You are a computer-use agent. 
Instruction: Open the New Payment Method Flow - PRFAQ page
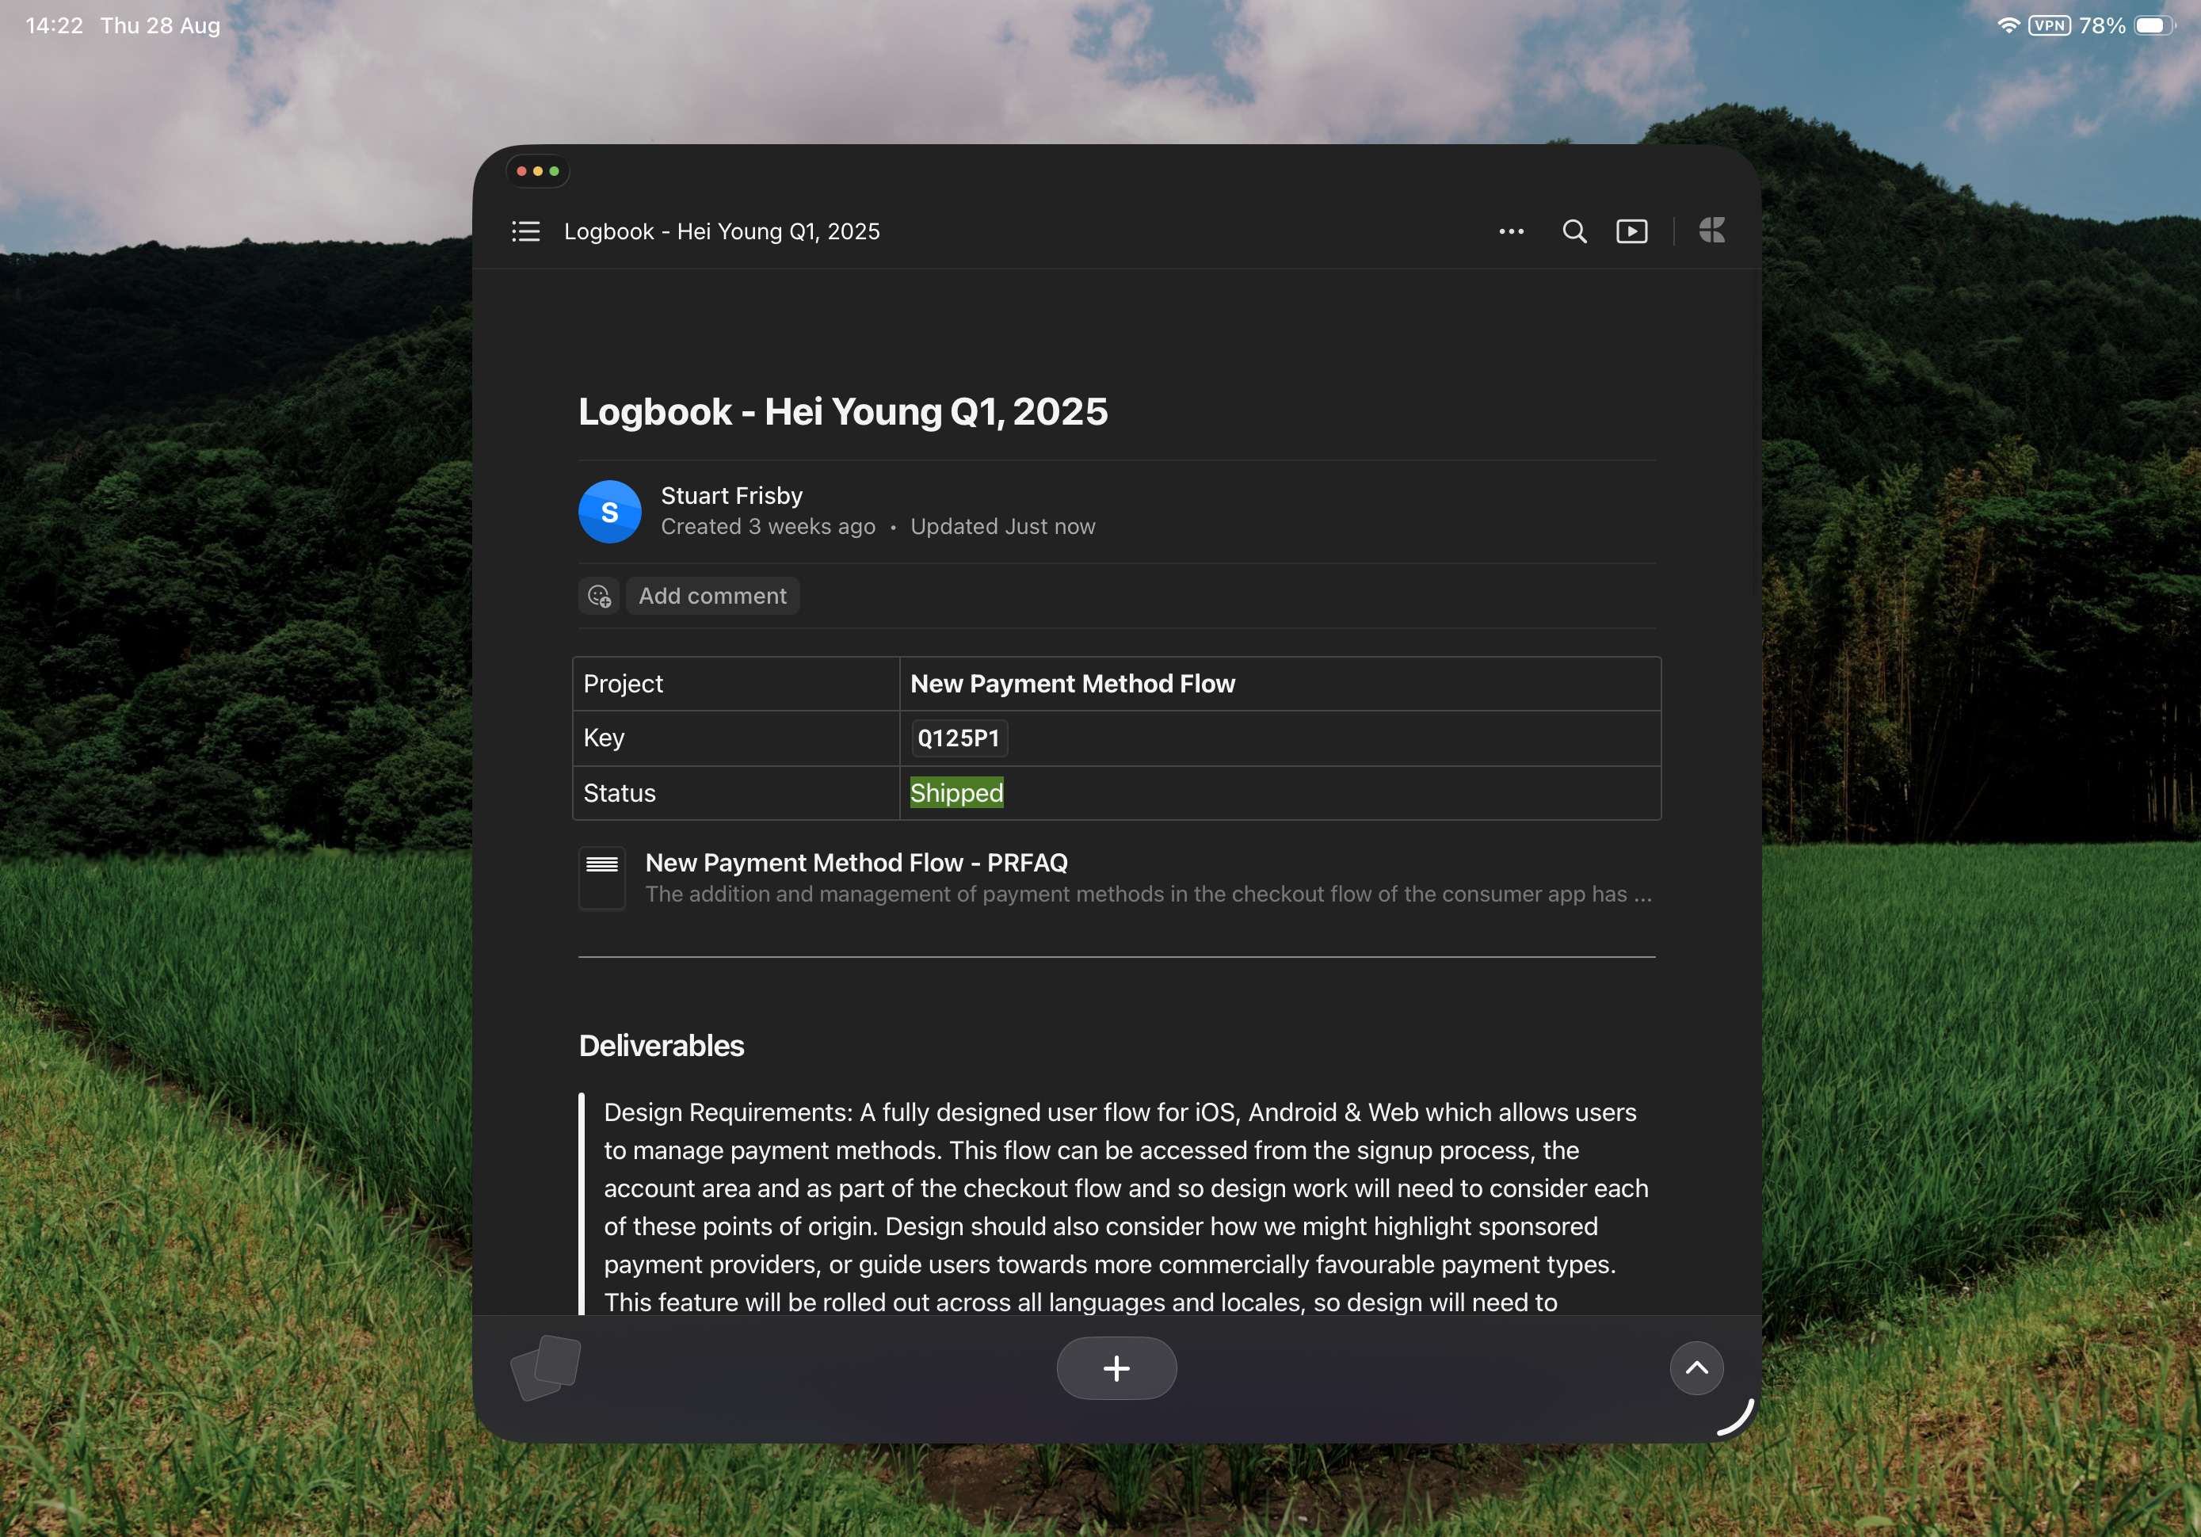pyautogui.click(x=856, y=862)
